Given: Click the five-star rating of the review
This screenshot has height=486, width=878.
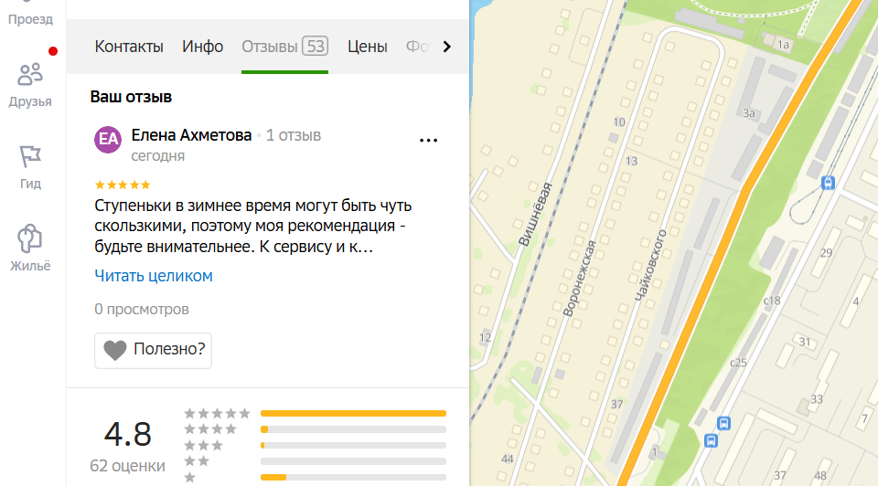Looking at the screenshot, I should tap(123, 185).
